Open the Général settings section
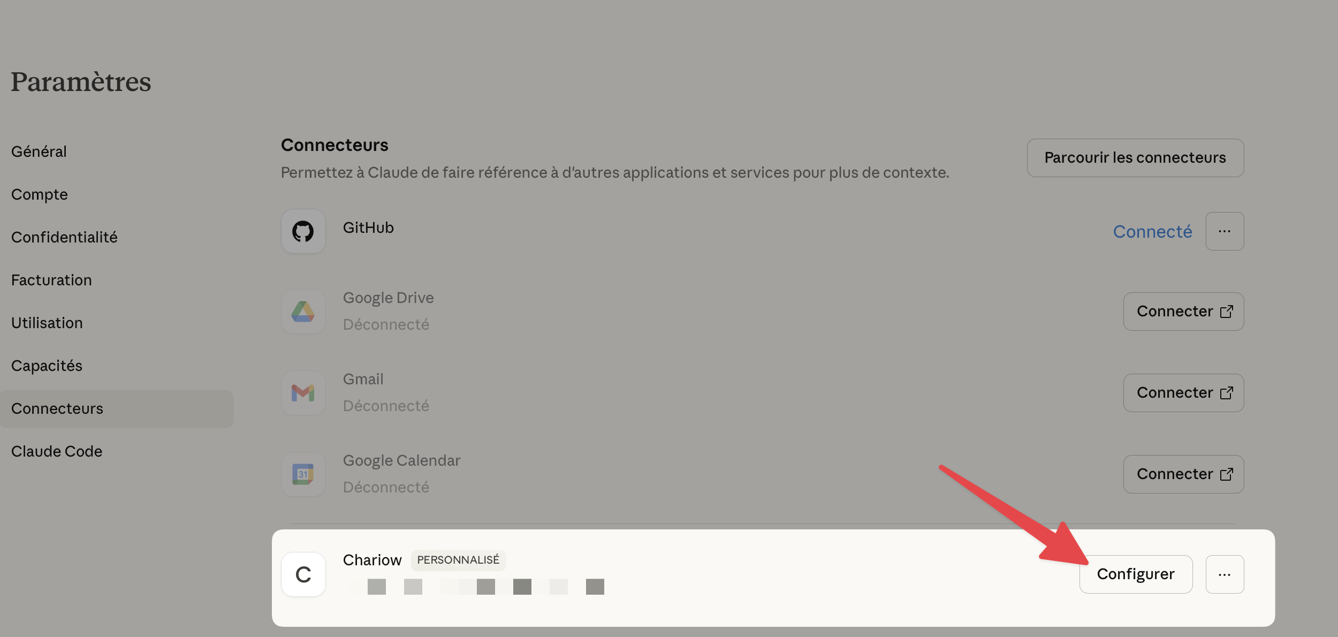The image size is (1338, 637). click(x=39, y=151)
